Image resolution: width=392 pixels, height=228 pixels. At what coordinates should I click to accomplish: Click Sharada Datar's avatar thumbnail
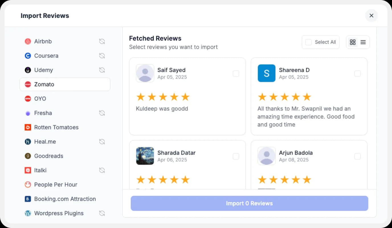[x=145, y=156]
